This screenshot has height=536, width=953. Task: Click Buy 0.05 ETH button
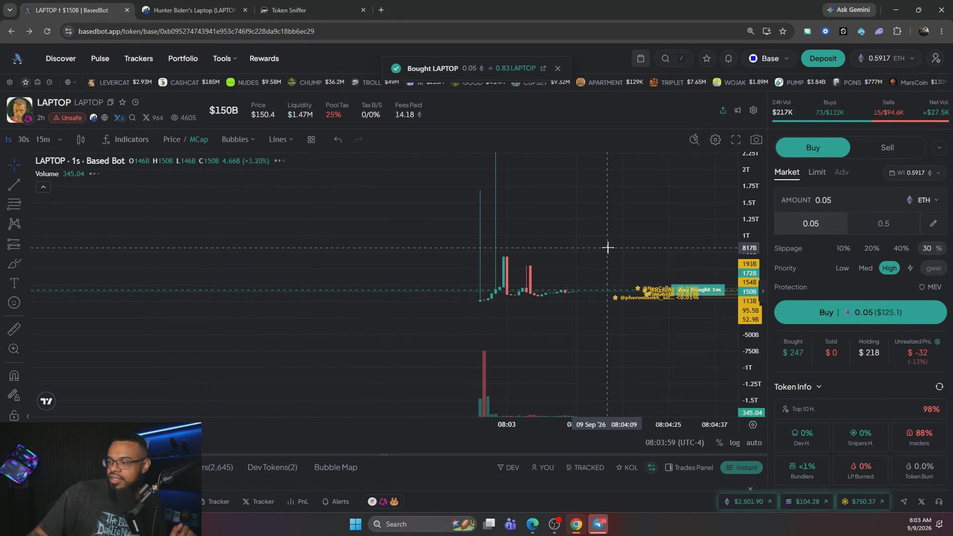860,312
